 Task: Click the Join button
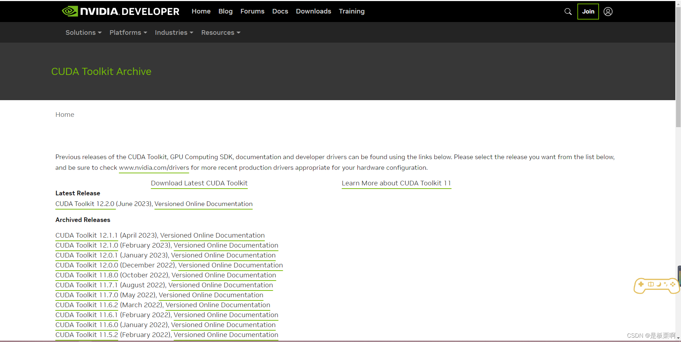(588, 11)
